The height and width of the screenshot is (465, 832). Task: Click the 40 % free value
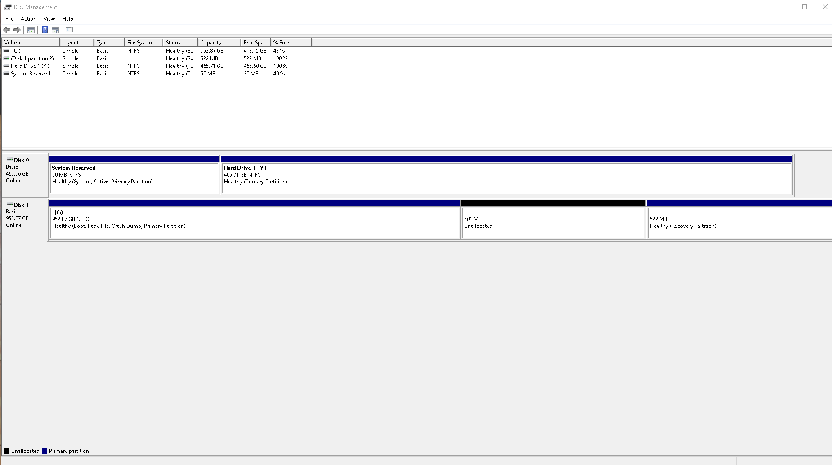(279, 74)
